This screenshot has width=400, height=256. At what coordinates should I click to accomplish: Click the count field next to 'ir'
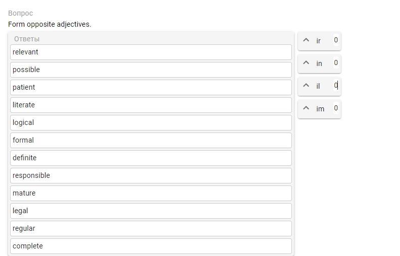[x=336, y=40]
